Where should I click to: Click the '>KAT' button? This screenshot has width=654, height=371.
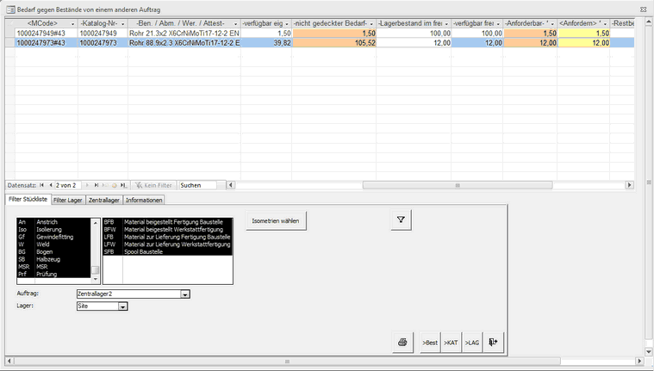click(451, 343)
